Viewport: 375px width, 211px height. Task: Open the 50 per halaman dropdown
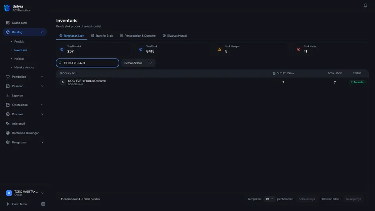pos(269,199)
